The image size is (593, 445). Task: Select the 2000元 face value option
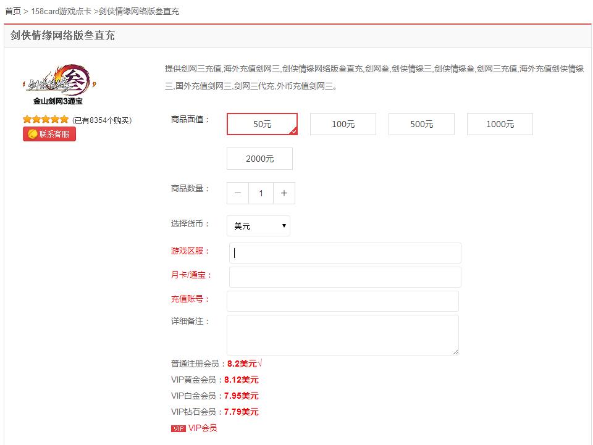(259, 159)
